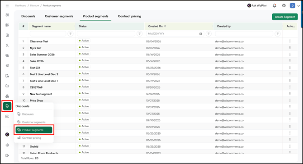Click the Discounts tag icon in sidebar
Screen dimensions: 303x164
click(x=7, y=106)
